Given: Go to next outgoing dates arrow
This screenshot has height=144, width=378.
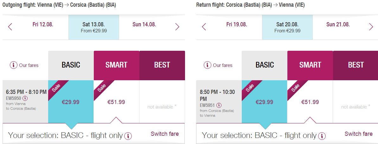Looking at the screenshot, I should coord(177,27).
